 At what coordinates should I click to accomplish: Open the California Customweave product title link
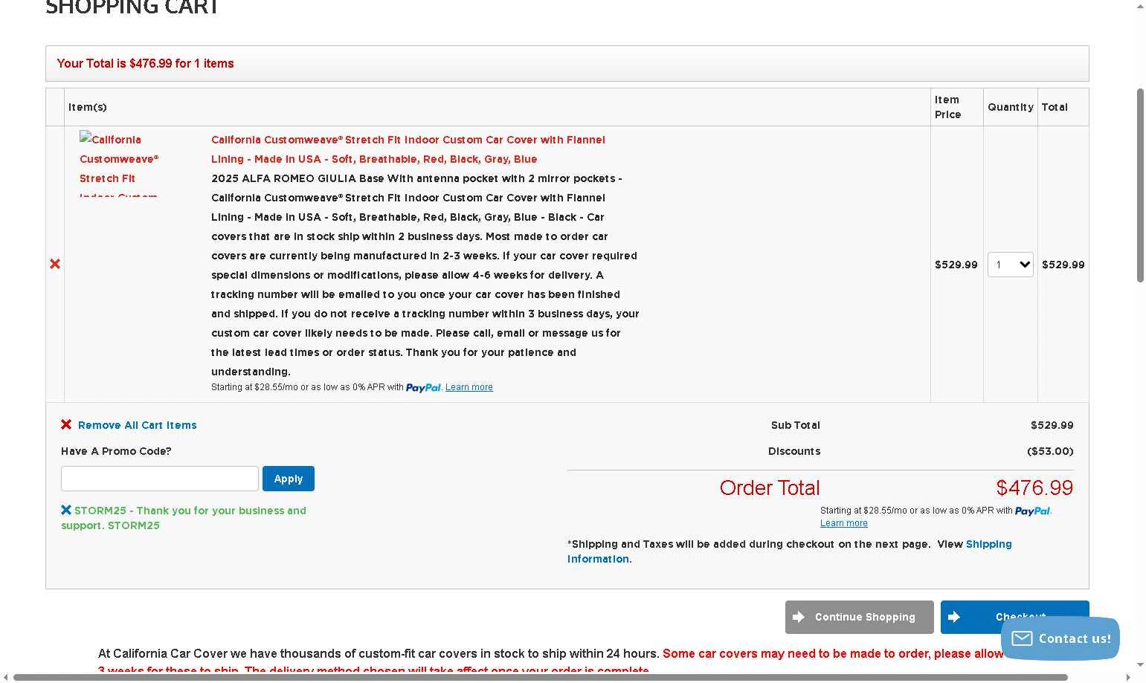click(x=408, y=149)
